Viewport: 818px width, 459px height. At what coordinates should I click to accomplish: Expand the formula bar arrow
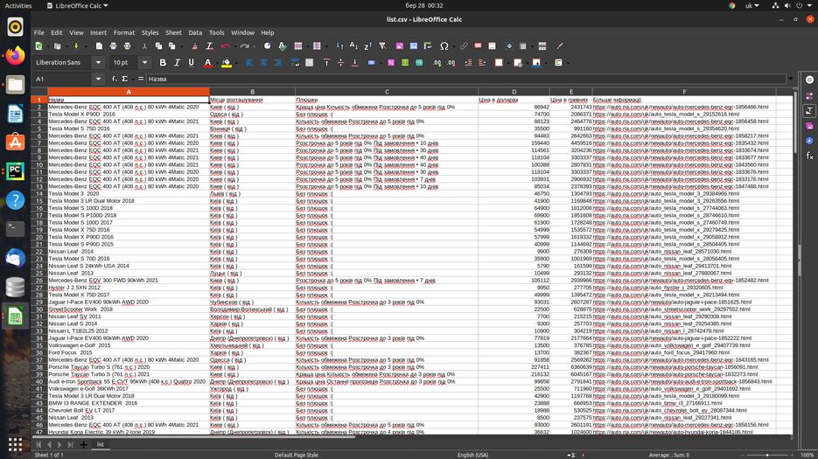point(790,79)
